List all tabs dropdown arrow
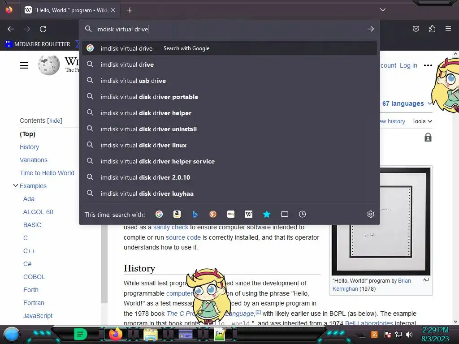Screen dimensions: 459x344 tap(383, 10)
